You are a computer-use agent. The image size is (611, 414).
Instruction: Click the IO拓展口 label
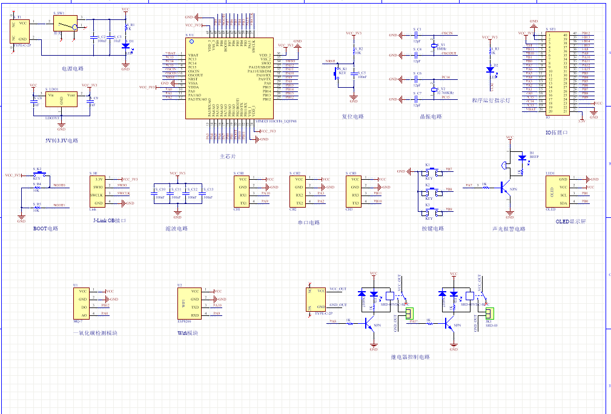[557, 133]
